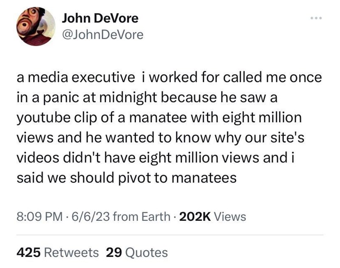This screenshot has width=340, height=268.
Task: Click John DeVore's profile avatar
Action: tap(36, 26)
